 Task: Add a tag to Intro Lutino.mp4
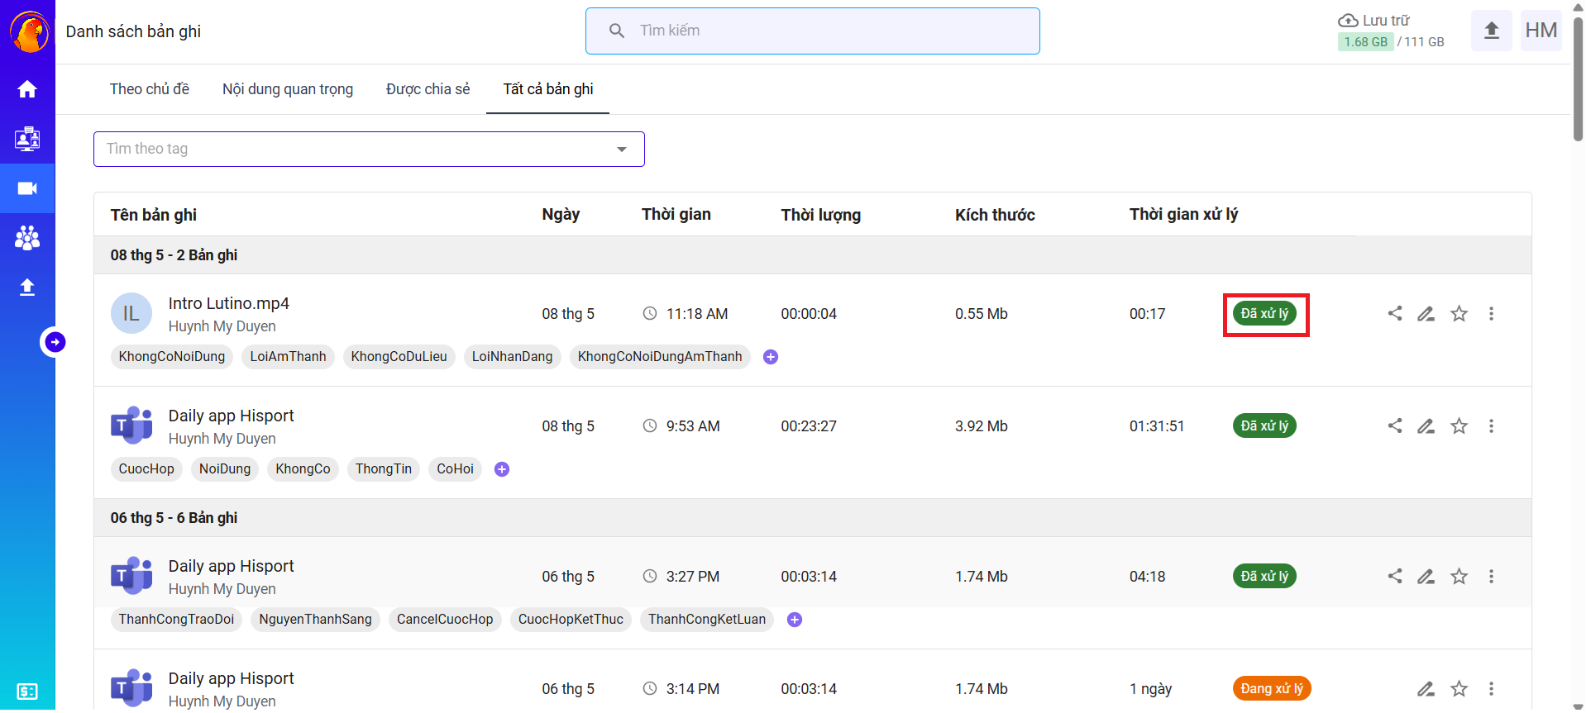pyautogui.click(x=771, y=357)
